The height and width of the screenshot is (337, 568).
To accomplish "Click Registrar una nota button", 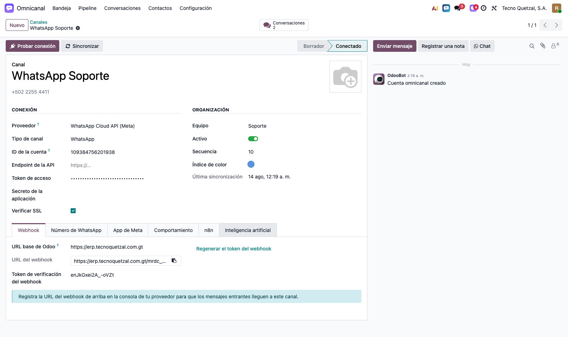I will click(x=443, y=46).
